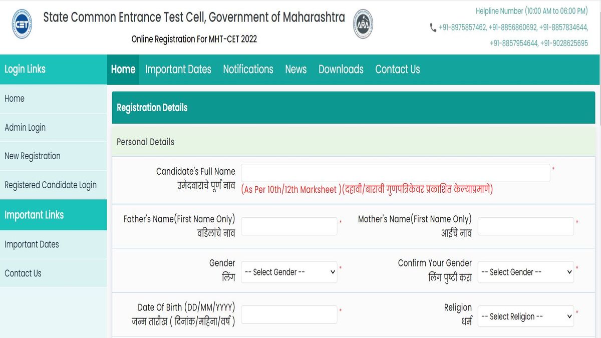Click the phone icon beside helpline numbers

pos(433,28)
